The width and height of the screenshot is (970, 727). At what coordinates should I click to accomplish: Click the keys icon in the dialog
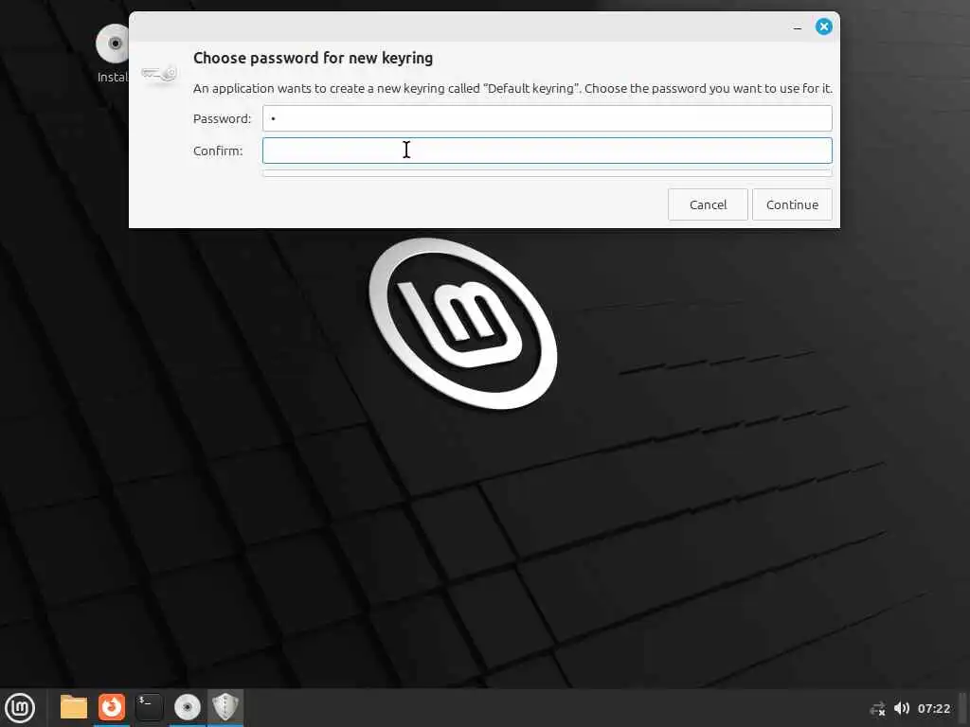[159, 74]
